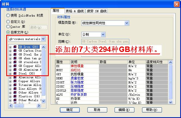Click the 取消 button
Image resolution: width=181 pixels, height=118 pixels.
97,110
